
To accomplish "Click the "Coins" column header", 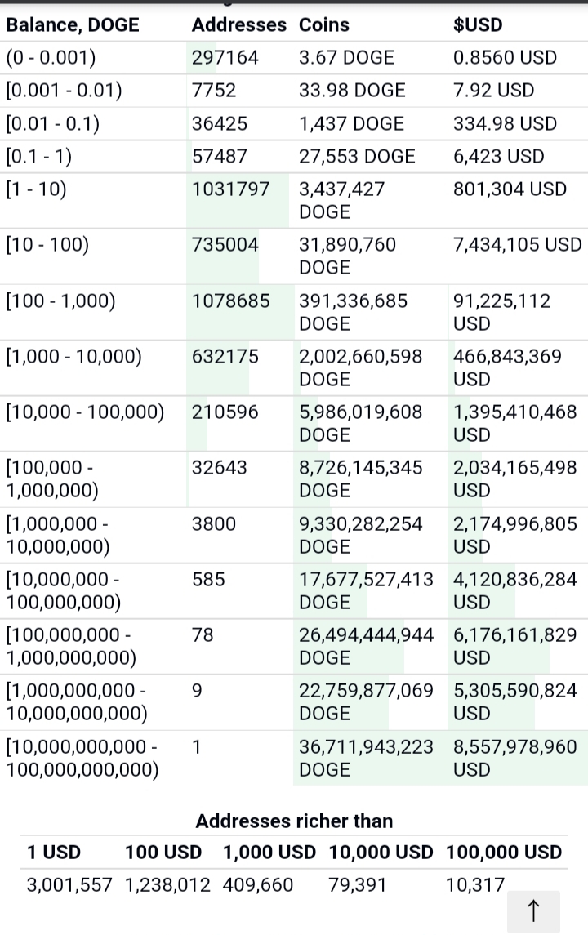I will pyautogui.click(x=324, y=25).
